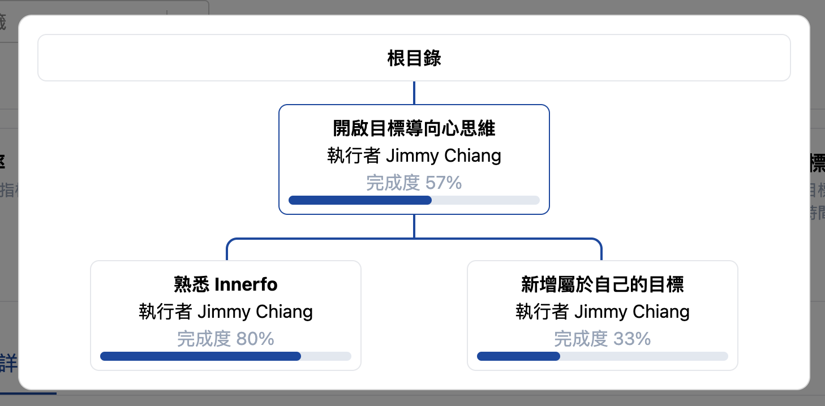Click the 80% progress bar

coord(225,356)
